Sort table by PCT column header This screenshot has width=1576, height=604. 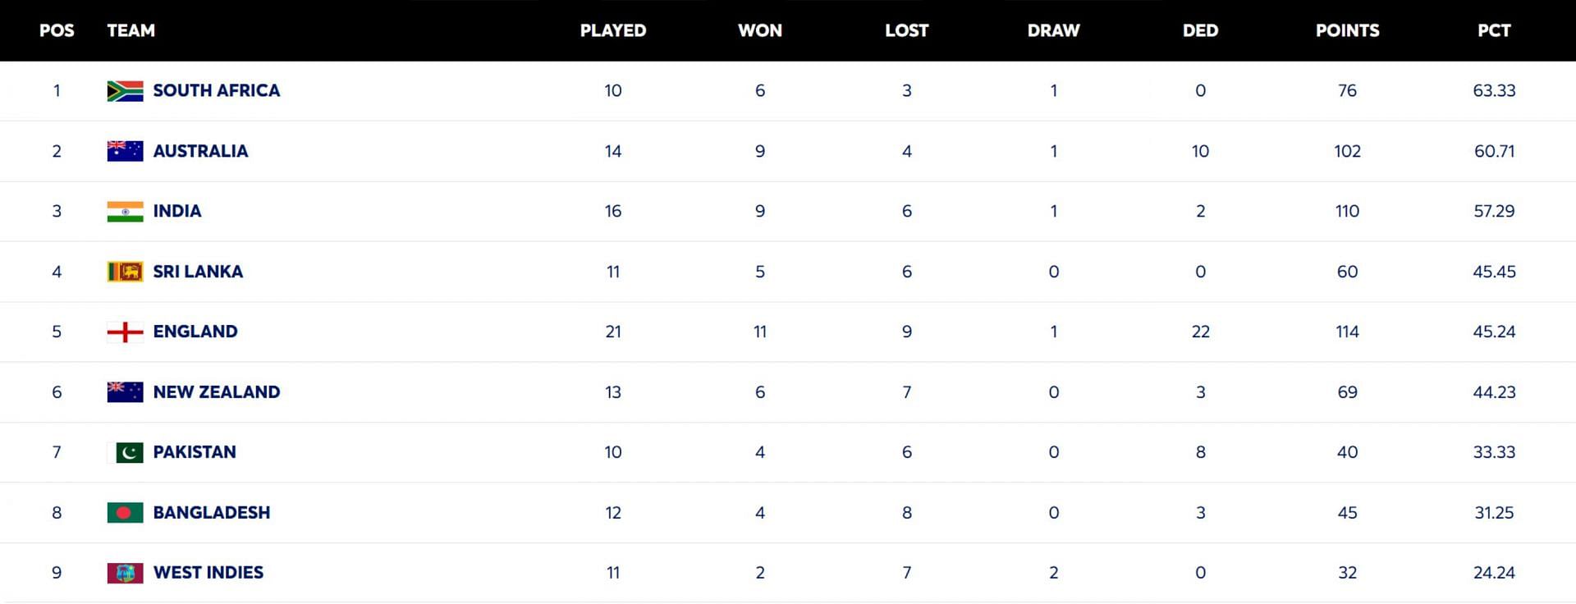[1494, 30]
